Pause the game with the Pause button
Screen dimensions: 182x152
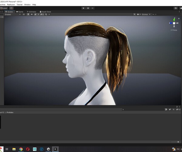click(88, 8)
